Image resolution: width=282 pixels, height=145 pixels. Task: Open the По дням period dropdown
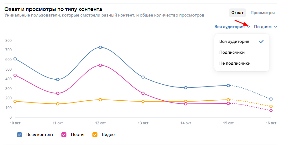coord(265,27)
